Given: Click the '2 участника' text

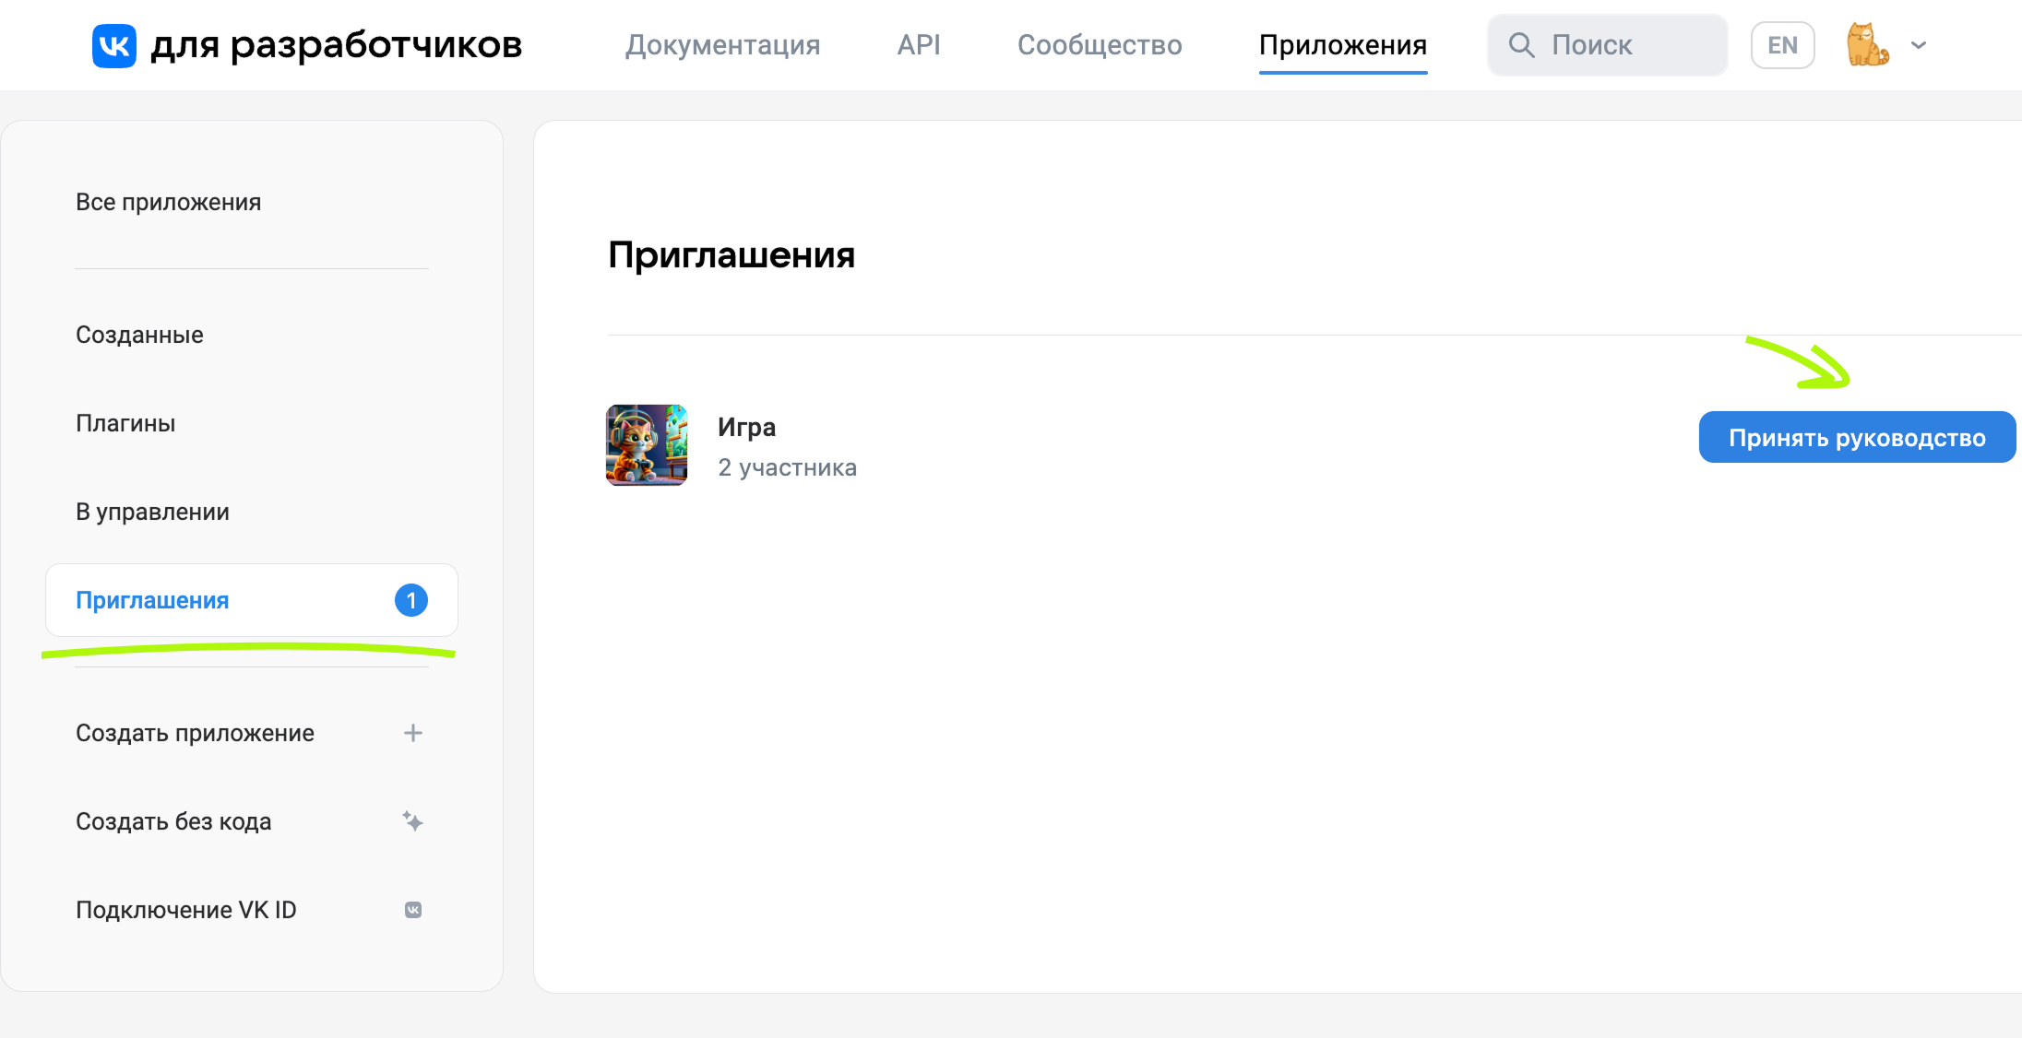Looking at the screenshot, I should (x=788, y=467).
